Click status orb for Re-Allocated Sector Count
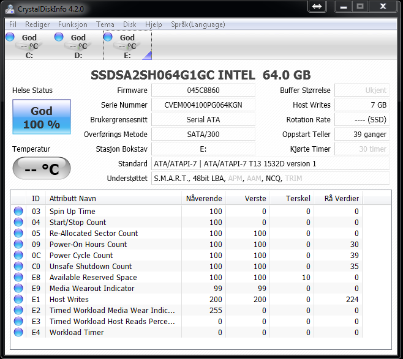This screenshot has width=403, height=359. [x=18, y=233]
